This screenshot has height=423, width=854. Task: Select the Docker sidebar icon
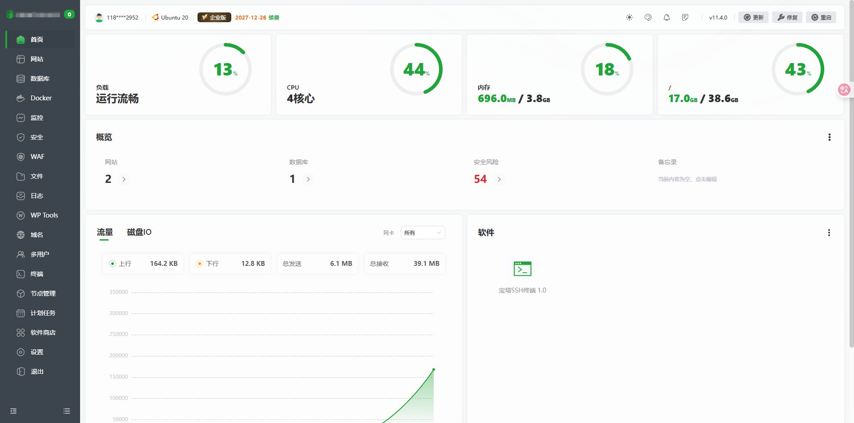tap(20, 98)
